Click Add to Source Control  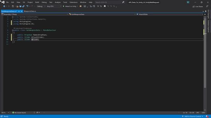click(x=193, y=116)
